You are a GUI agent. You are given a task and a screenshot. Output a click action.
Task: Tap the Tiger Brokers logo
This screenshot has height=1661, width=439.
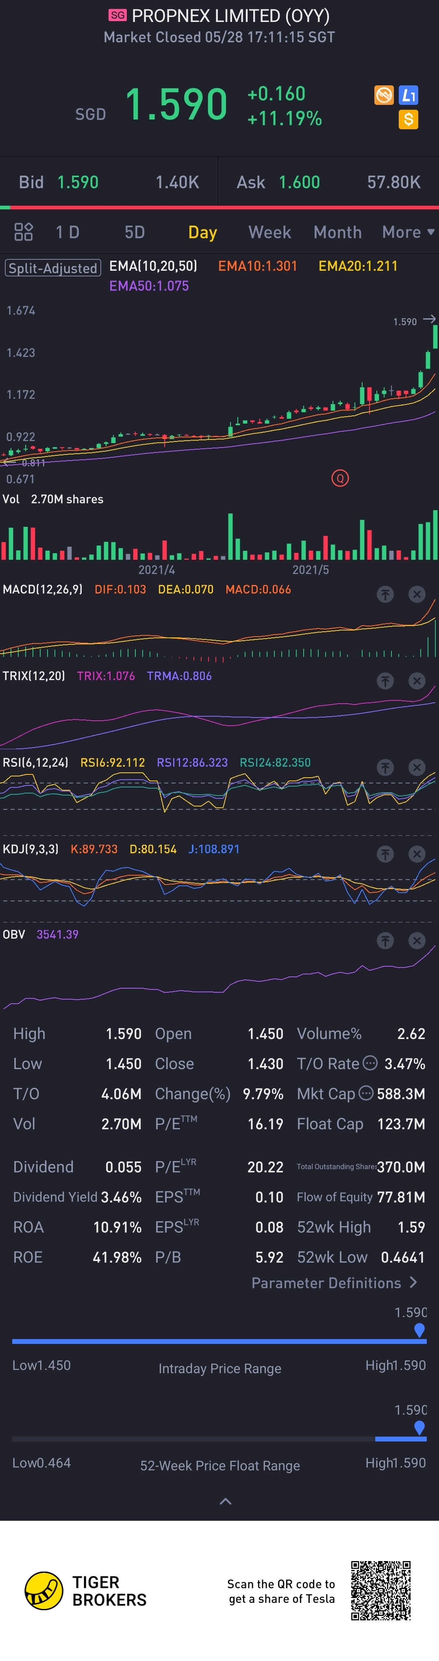click(44, 1591)
